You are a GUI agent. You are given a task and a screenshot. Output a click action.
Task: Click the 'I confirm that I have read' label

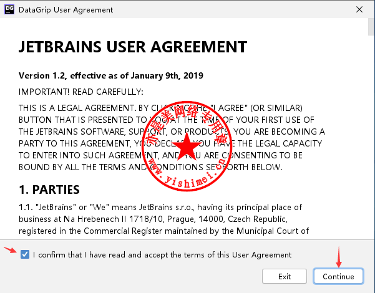click(162, 255)
